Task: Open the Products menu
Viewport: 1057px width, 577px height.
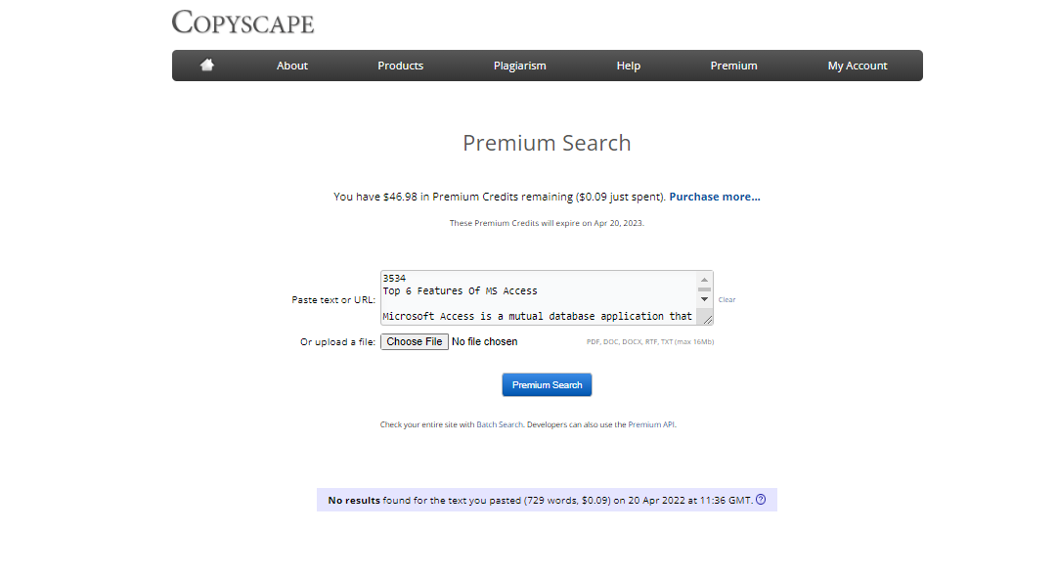Action: point(401,66)
